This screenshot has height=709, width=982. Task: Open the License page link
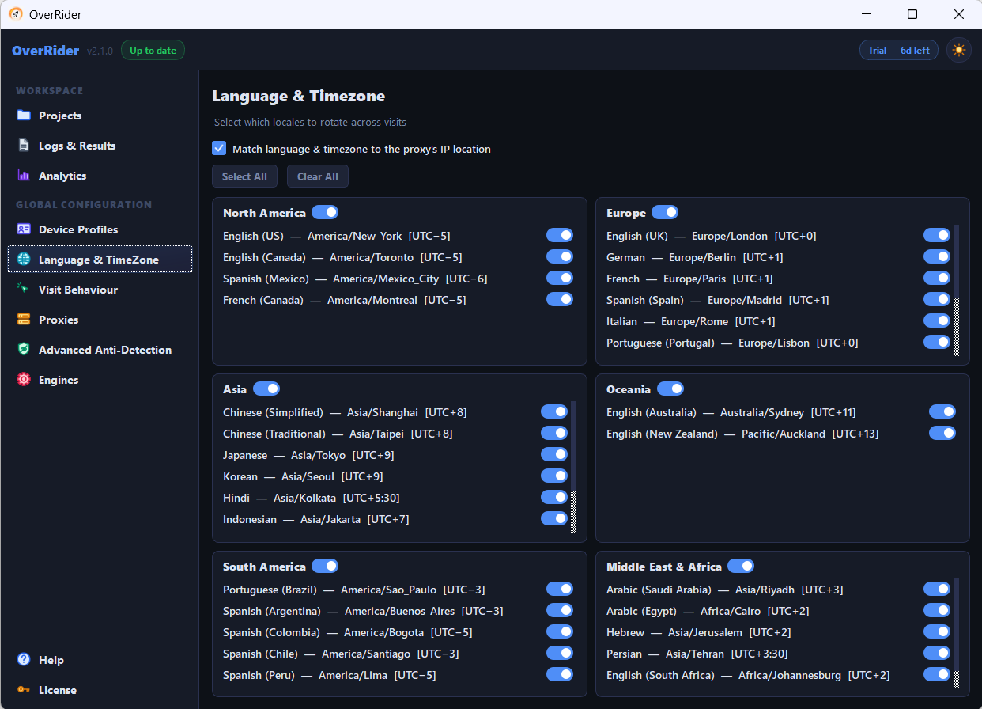point(100,690)
